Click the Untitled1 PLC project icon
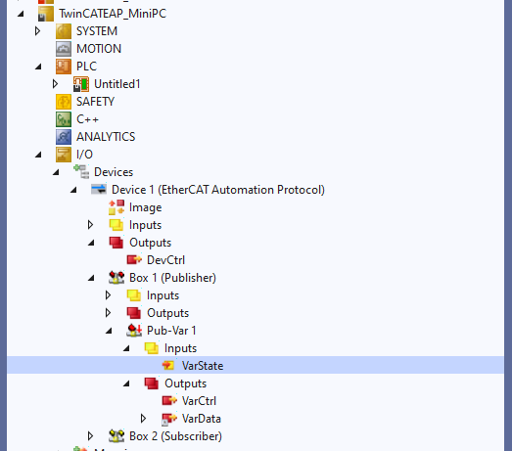The width and height of the screenshot is (512, 451). tap(81, 84)
